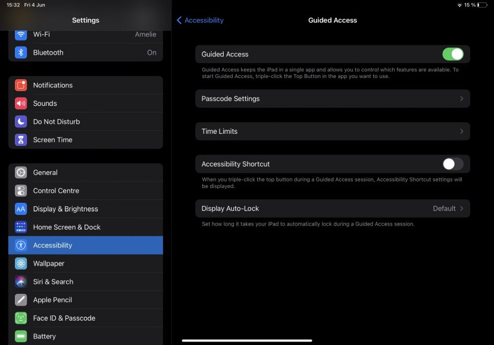Tap the Accessibility figure icon
This screenshot has height=345, width=494.
pyautogui.click(x=21, y=245)
